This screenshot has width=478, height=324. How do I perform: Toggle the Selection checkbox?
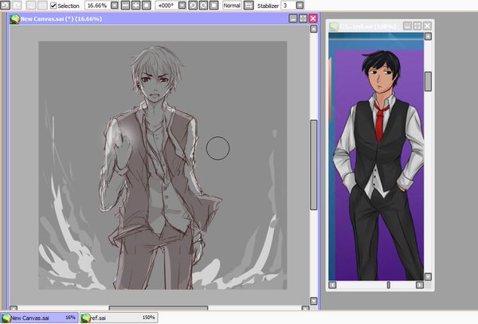[53, 6]
